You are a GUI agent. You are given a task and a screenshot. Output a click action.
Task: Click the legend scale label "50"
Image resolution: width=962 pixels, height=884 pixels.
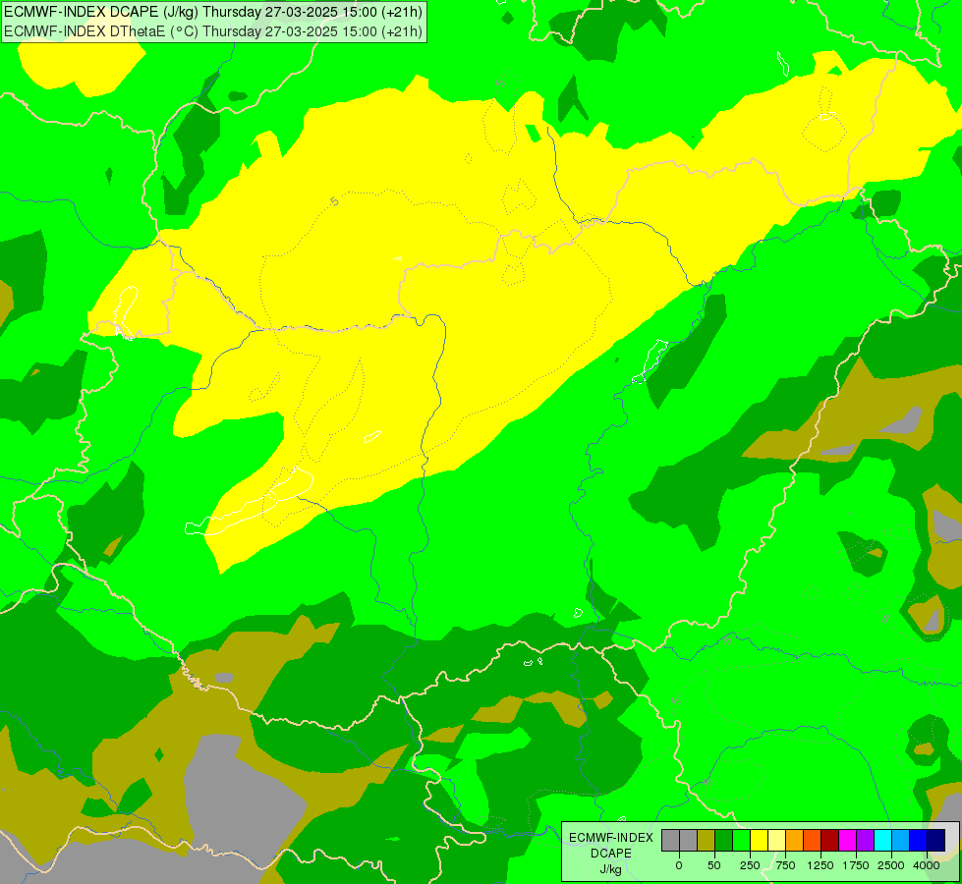(714, 865)
